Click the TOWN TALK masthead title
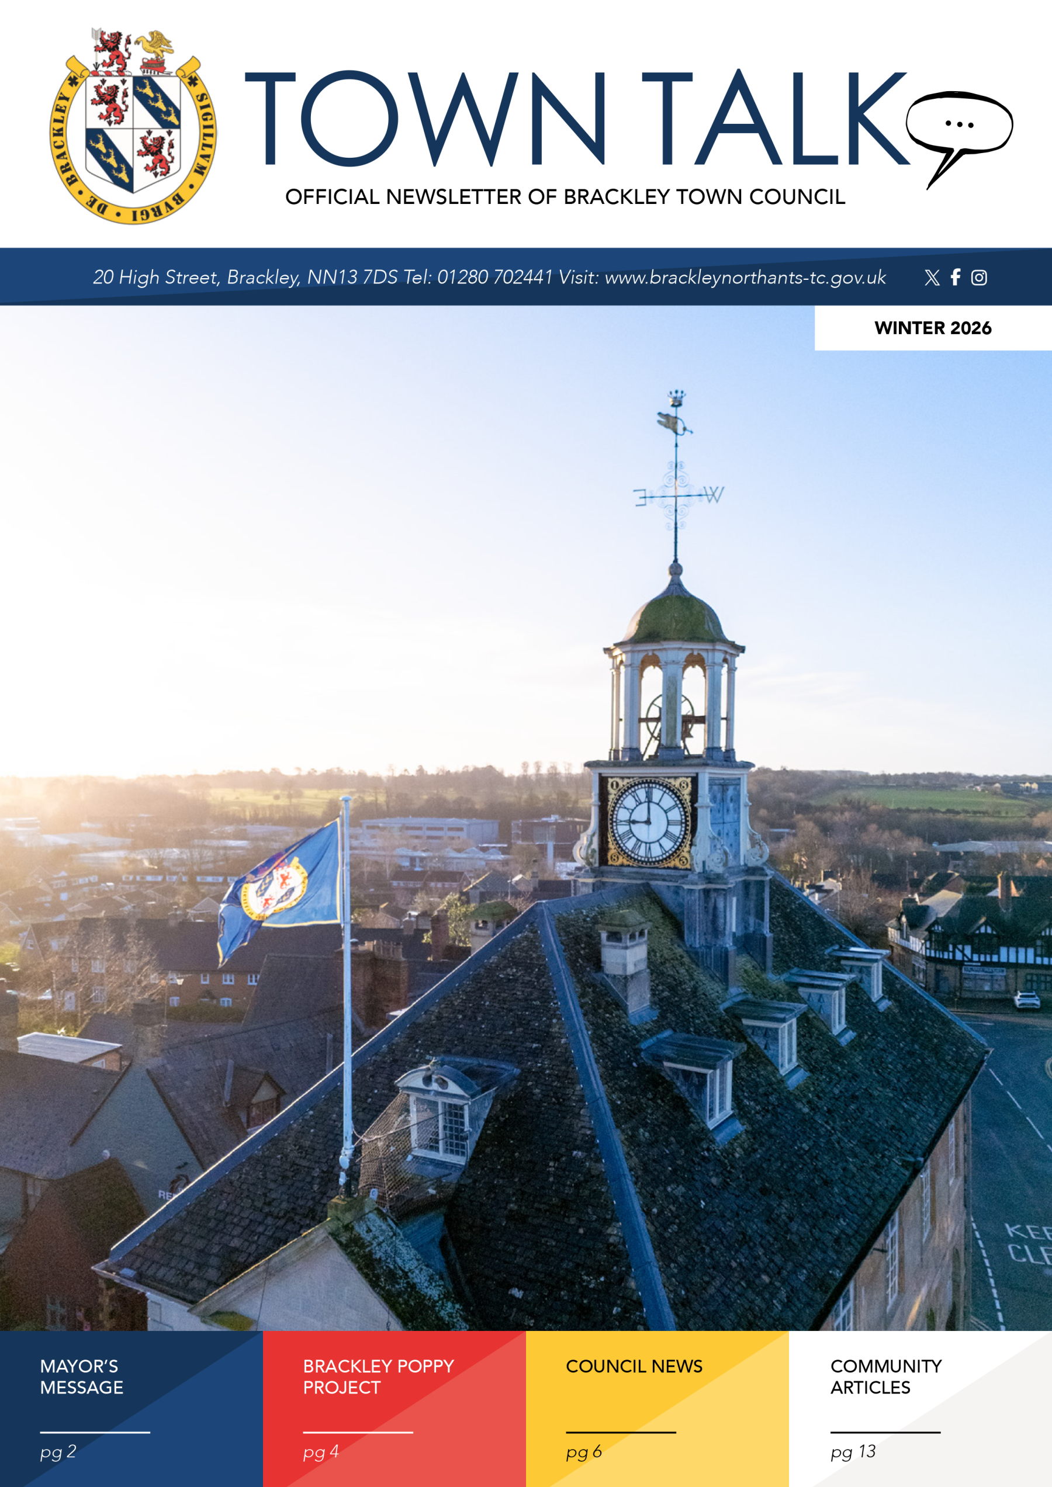The height and width of the screenshot is (1487, 1052). coord(573,120)
